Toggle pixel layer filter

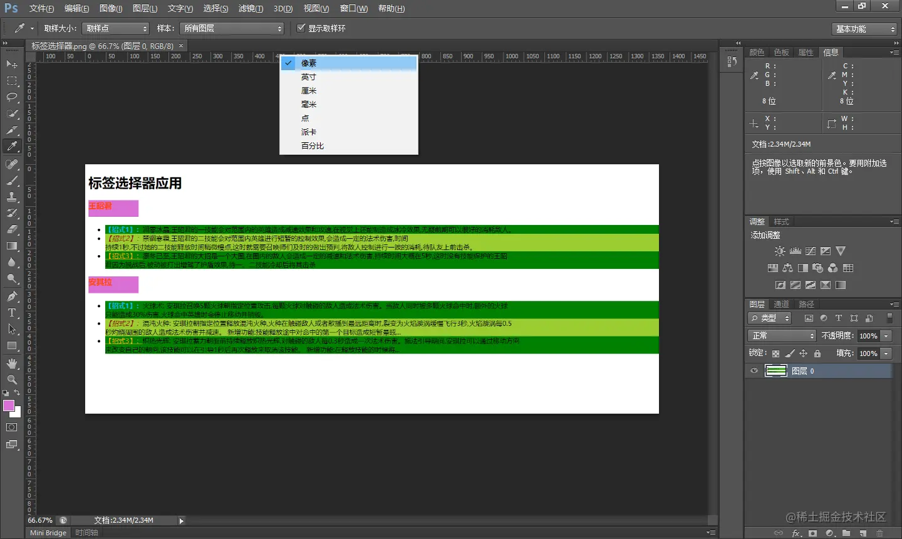point(809,318)
